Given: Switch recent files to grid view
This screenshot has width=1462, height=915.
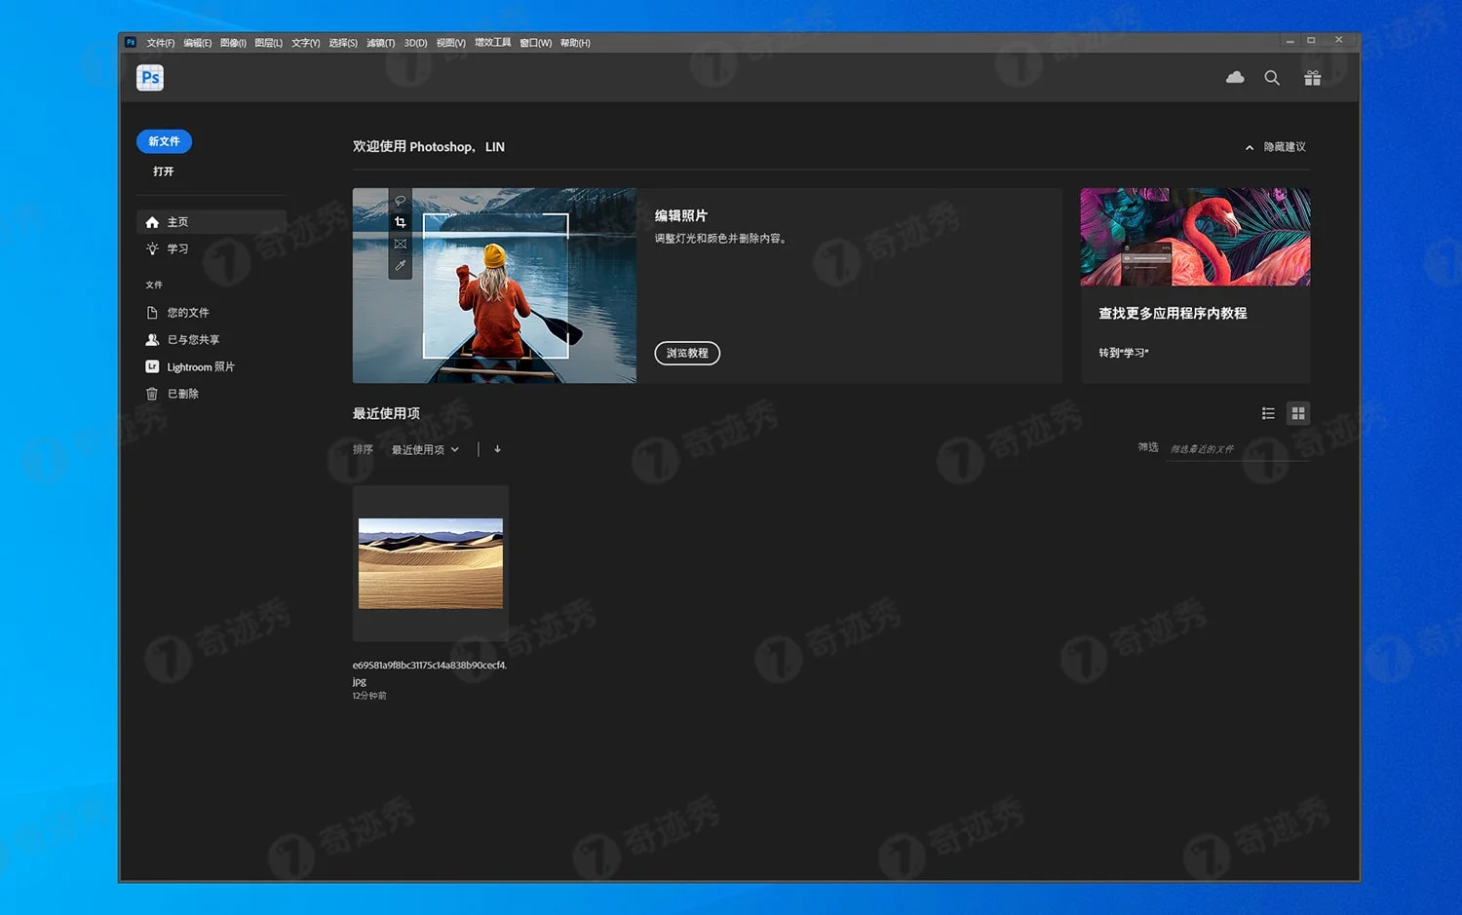Looking at the screenshot, I should pos(1298,413).
